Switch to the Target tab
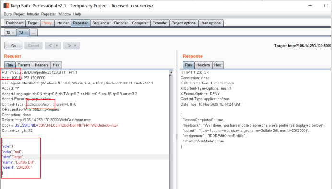332x189 pixels. [33, 23]
